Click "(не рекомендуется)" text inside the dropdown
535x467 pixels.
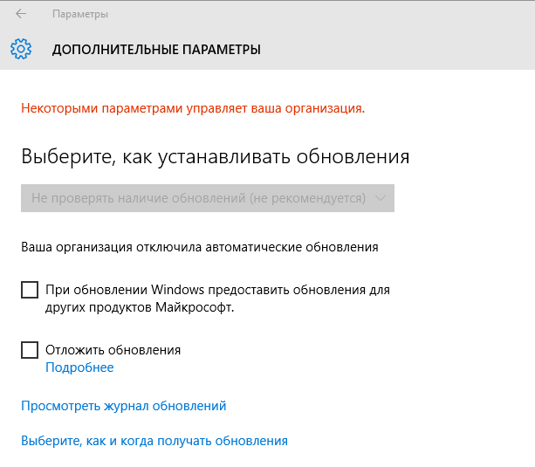(306, 198)
